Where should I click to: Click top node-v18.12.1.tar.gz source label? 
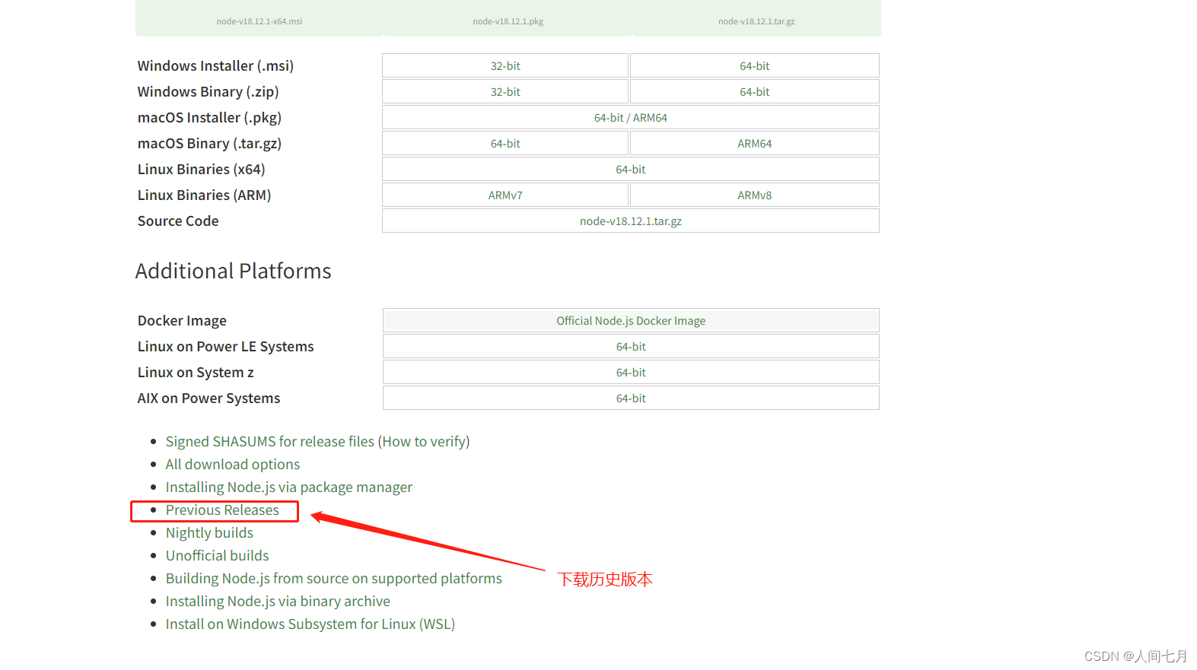click(756, 21)
